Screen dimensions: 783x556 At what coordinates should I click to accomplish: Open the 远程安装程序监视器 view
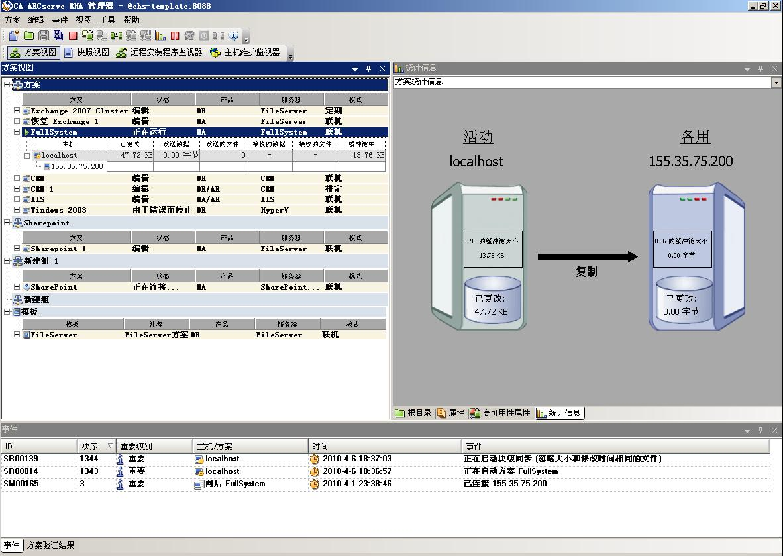(160, 52)
